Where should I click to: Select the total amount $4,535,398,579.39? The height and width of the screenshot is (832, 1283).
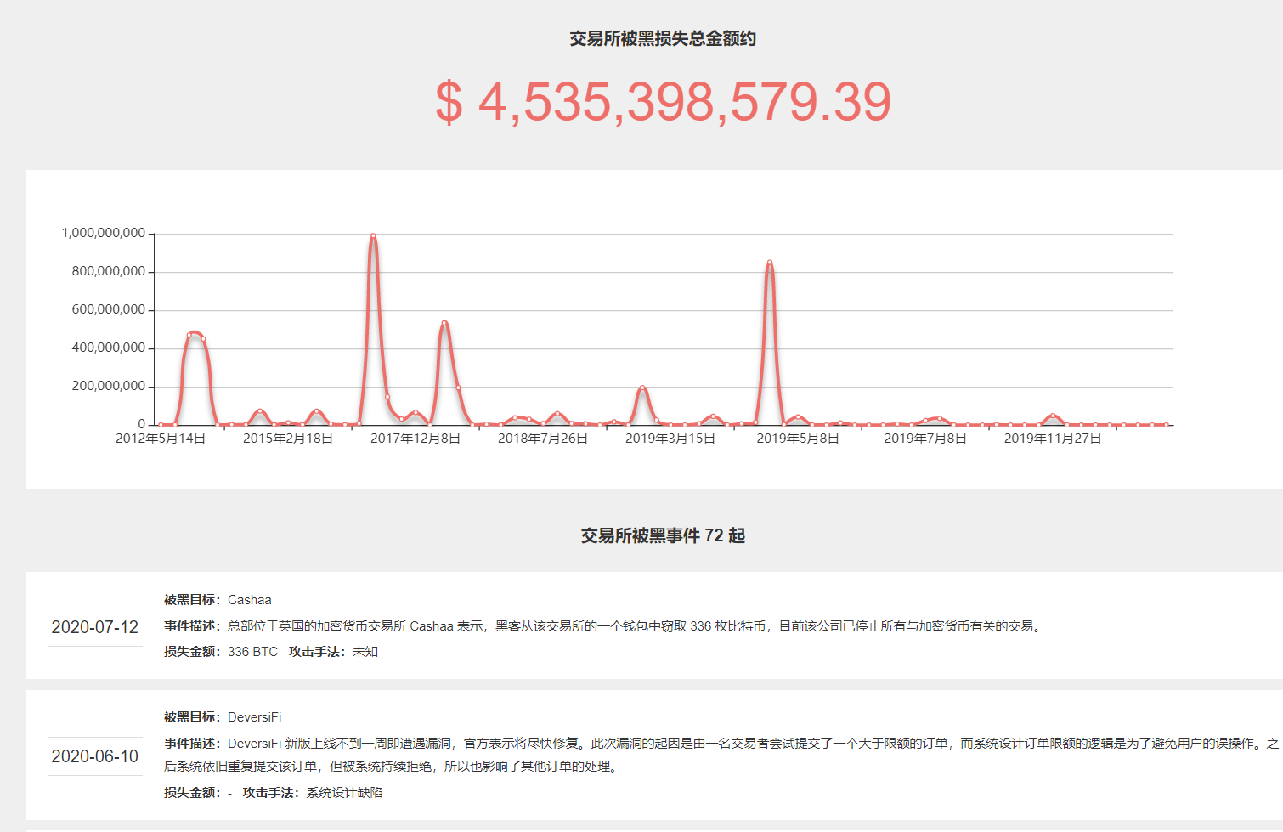(x=664, y=102)
